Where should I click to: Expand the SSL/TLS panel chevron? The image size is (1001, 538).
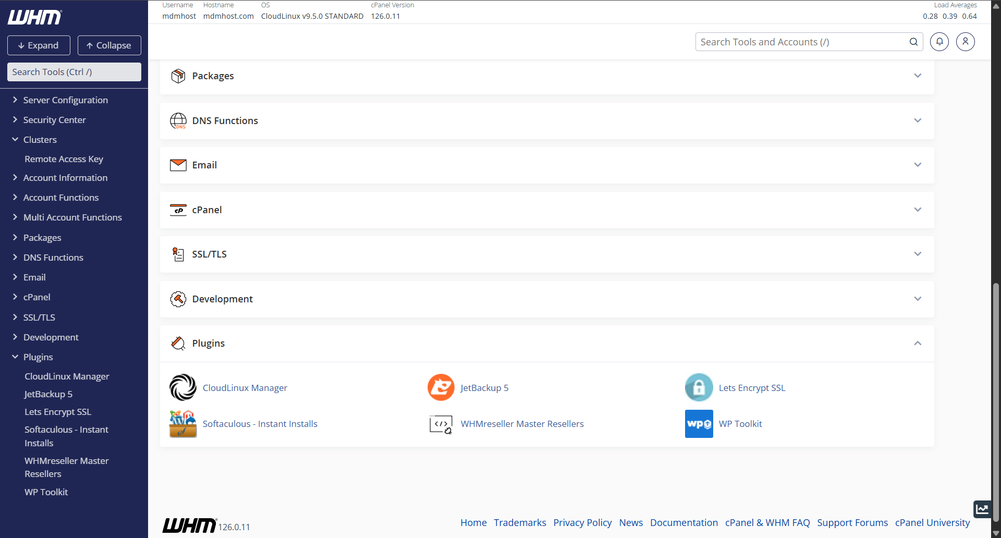(918, 254)
